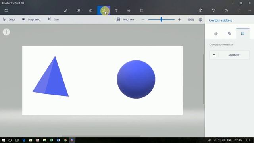Open Microsoft Store from taskbar
This screenshot has width=254, height=143.
31,140
